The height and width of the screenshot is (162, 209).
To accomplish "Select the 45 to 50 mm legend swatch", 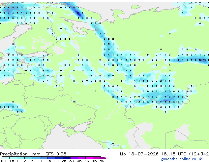I will 97,158.
